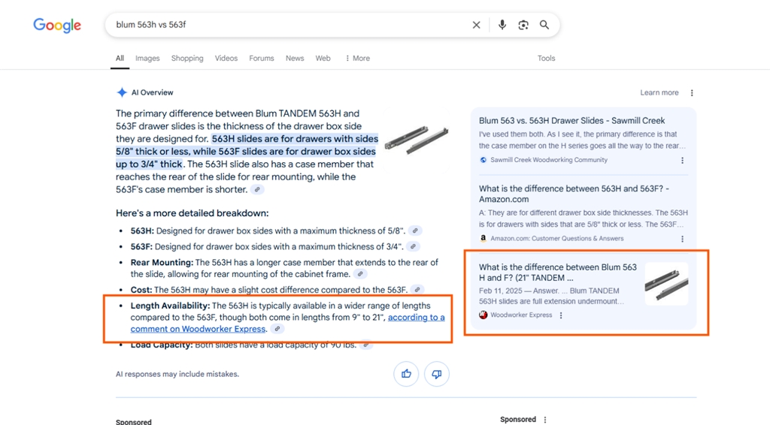Click the 'Rear Mounting:' bullet label
Image resolution: width=770 pixels, height=425 pixels.
(162, 262)
